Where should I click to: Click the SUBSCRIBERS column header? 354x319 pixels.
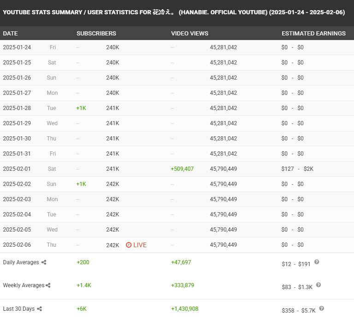pyautogui.click(x=96, y=33)
